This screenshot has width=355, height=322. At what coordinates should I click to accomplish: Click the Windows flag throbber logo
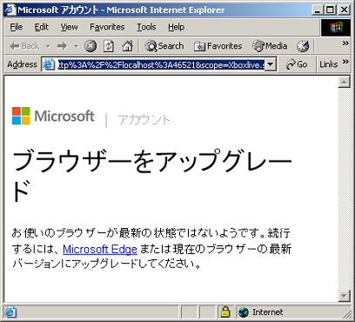coord(336,28)
